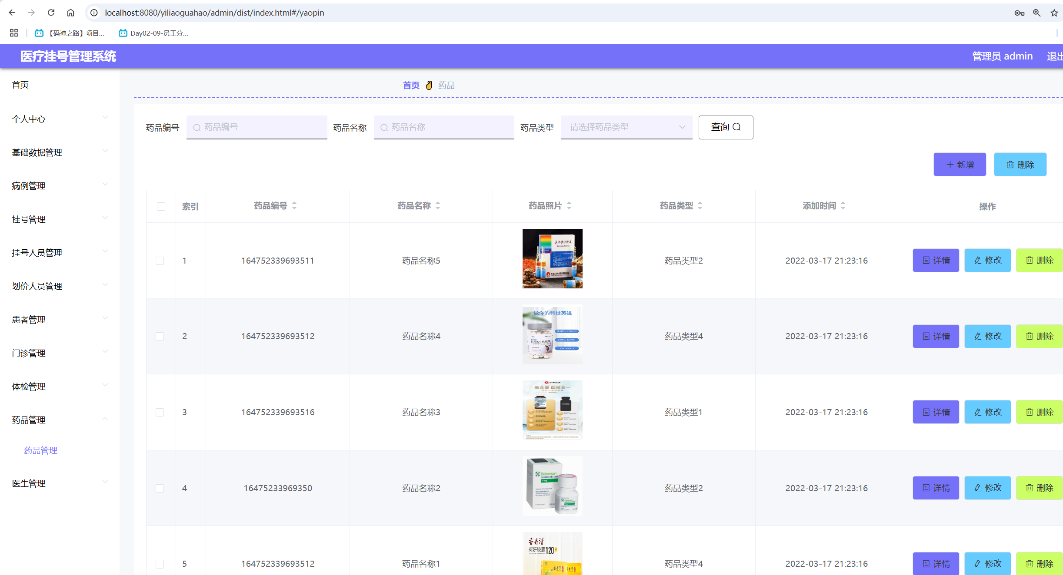View site info icon in address bar
This screenshot has height=575, width=1063.
point(94,13)
